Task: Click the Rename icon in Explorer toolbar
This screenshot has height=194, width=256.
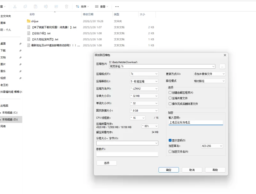Action: point(46,6)
